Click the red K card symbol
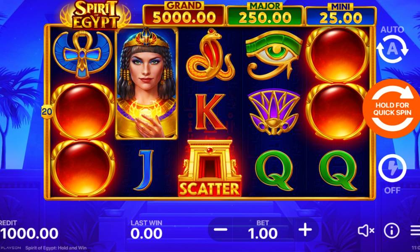 click(x=210, y=112)
